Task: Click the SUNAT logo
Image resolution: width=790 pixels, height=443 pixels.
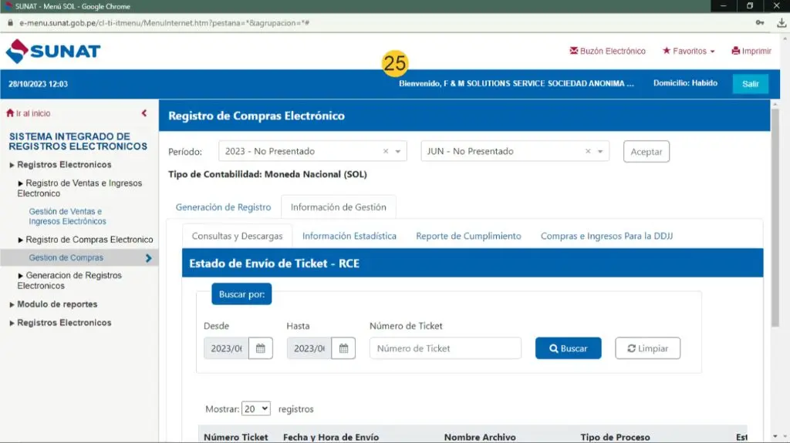Action: pos(52,52)
